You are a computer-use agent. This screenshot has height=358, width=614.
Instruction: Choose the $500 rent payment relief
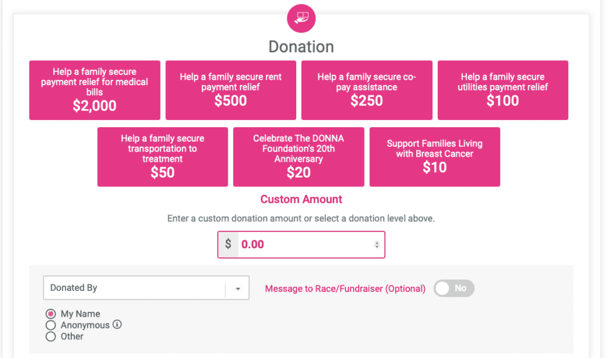(231, 90)
